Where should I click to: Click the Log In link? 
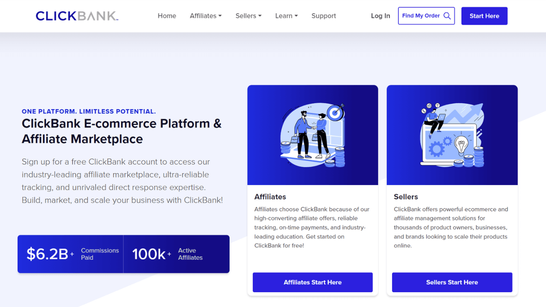click(380, 16)
